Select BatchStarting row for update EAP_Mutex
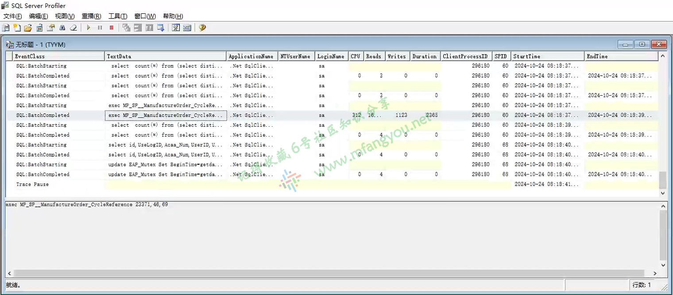This screenshot has width=673, height=295. (332, 164)
